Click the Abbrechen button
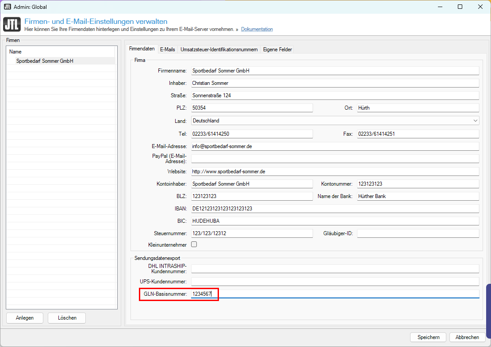The image size is (491, 347). (x=467, y=337)
